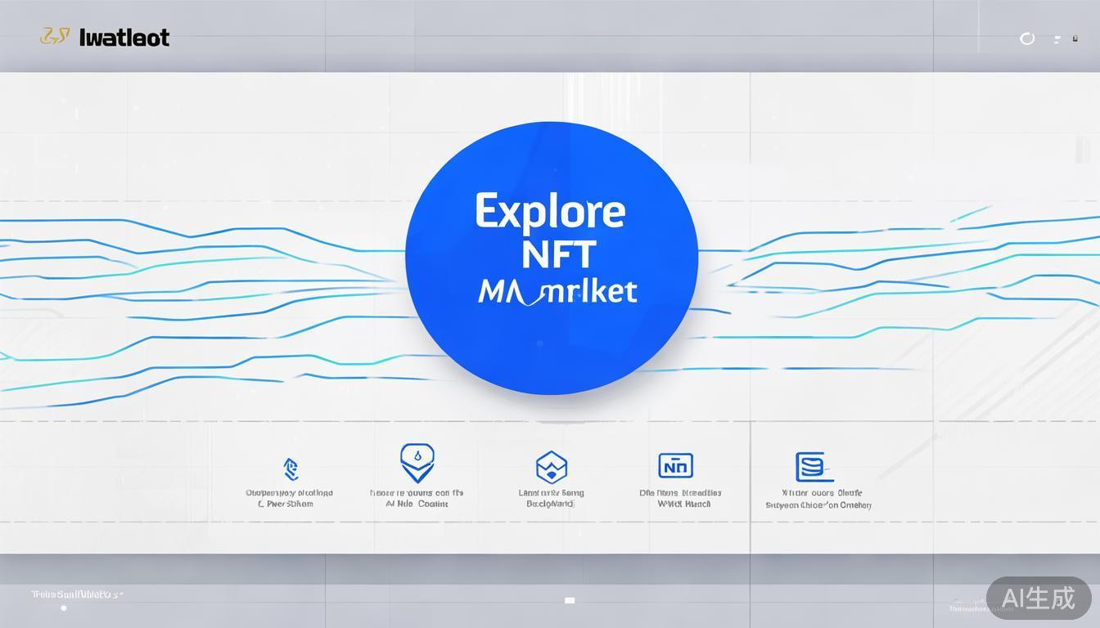Click the small white dash icon in header
This screenshot has height=628, width=1100.
1057,38
